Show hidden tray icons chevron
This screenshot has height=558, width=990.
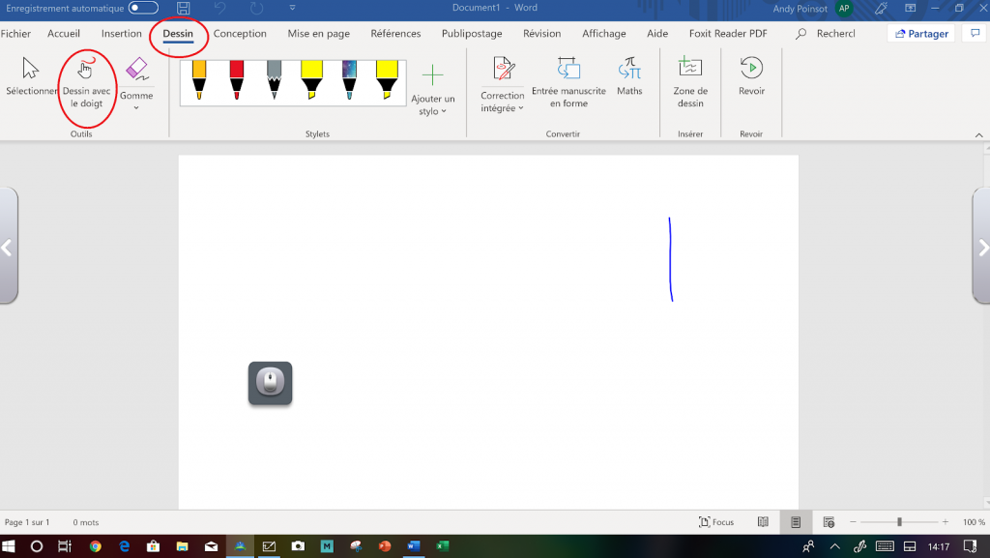click(834, 546)
